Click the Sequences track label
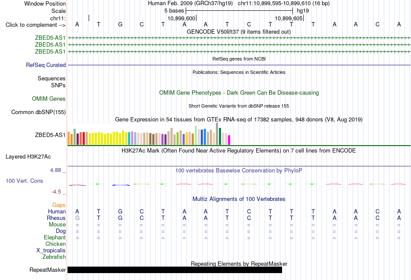Viewport: 411px width, 280px height. [x=51, y=79]
